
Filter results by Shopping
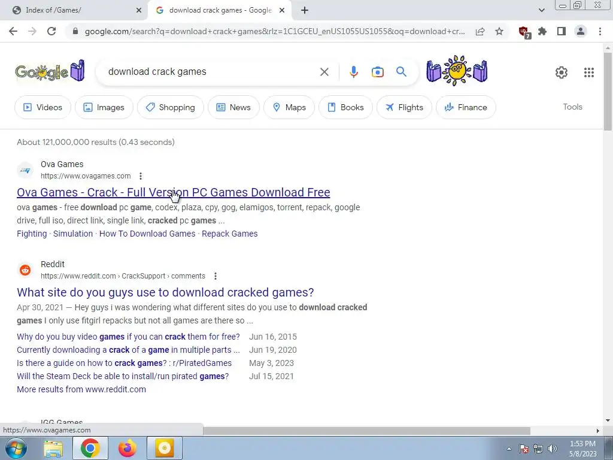point(170,107)
